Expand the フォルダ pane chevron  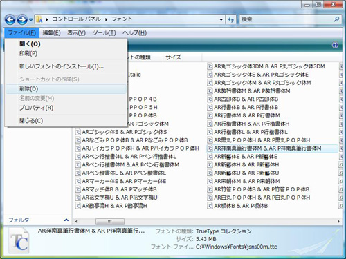tap(66, 220)
